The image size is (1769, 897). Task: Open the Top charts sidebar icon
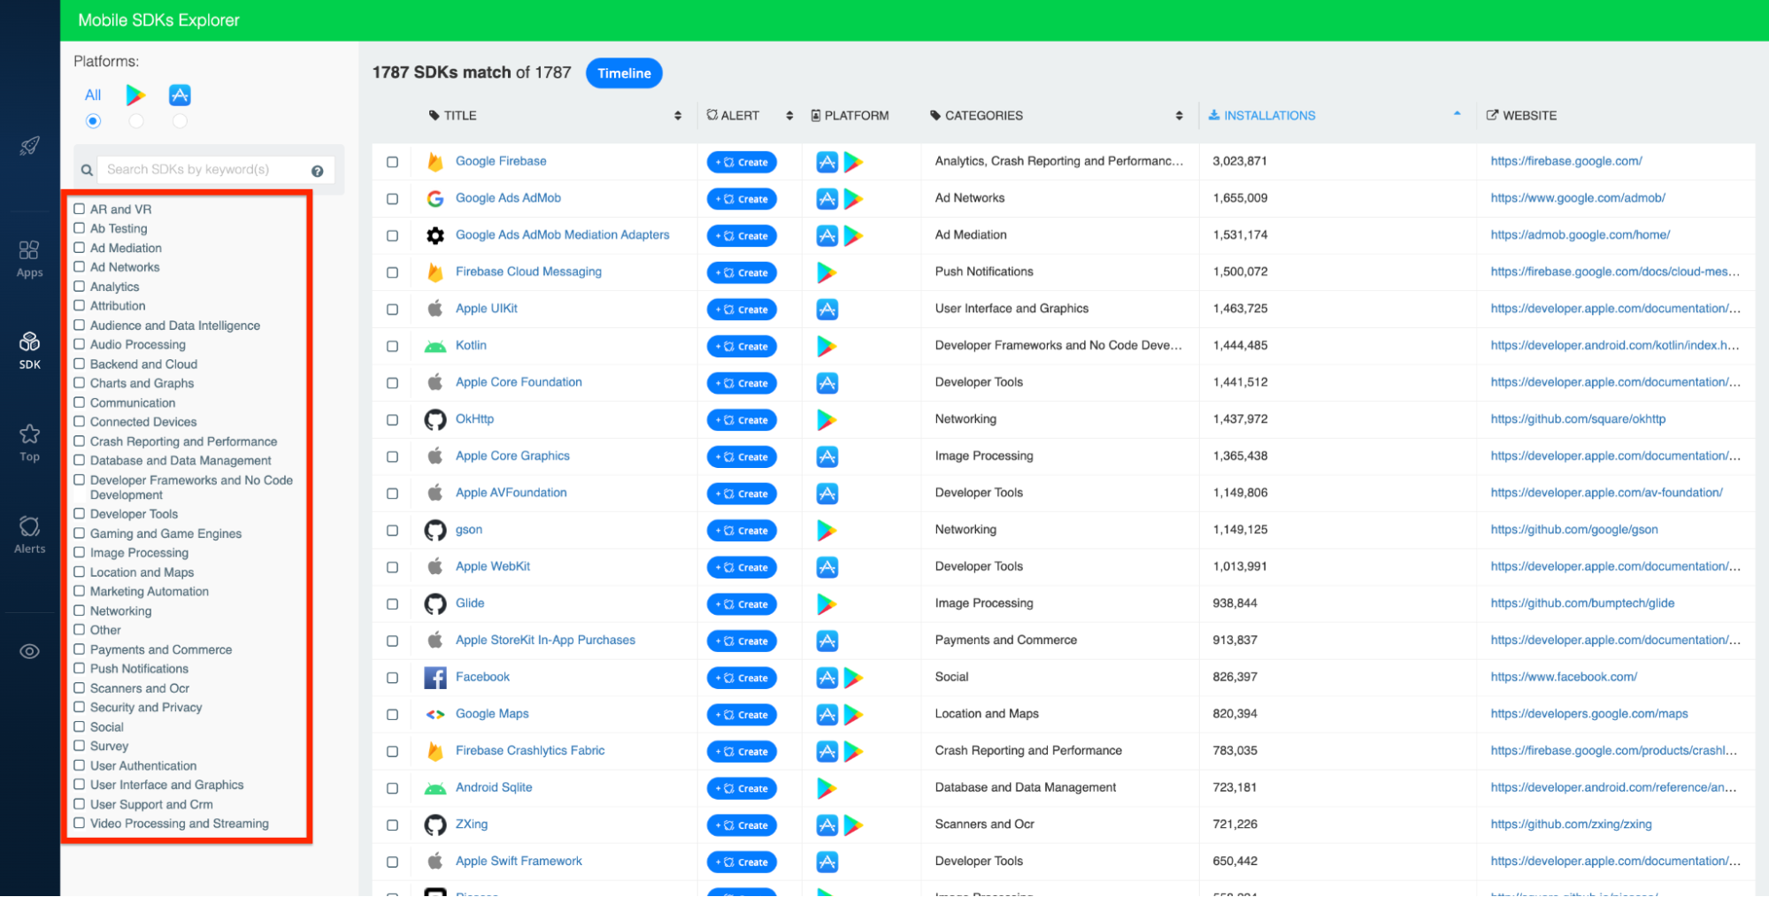29,442
